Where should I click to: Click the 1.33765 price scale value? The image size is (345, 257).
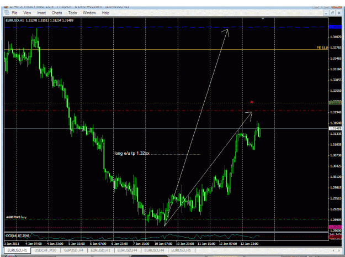pos(336,48)
